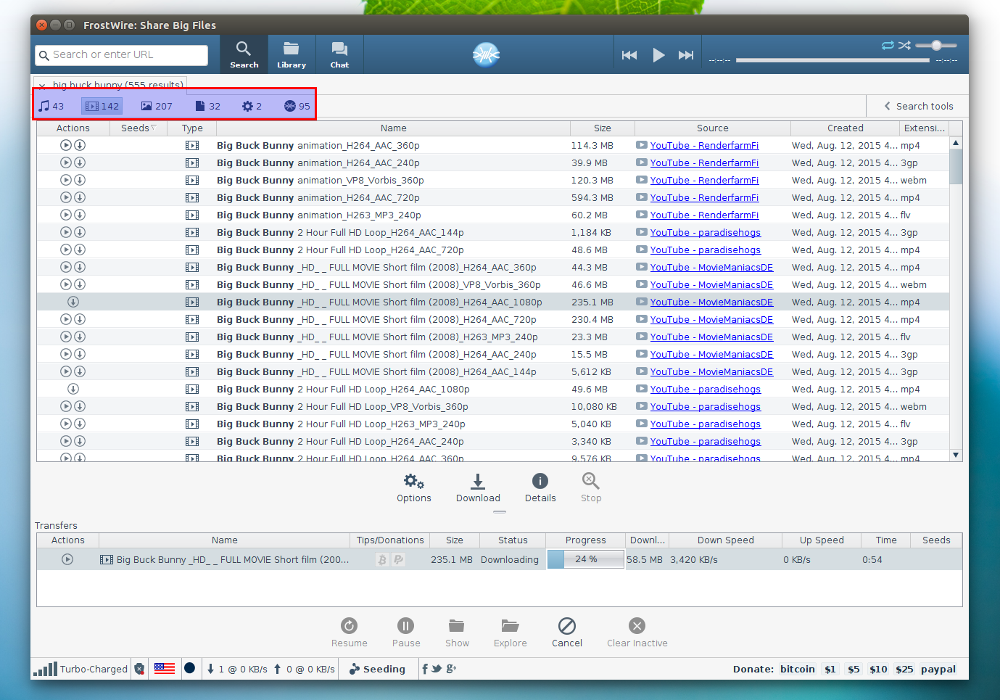Skip to next track in media player
Viewport: 1000px width, 700px height.
(x=686, y=55)
